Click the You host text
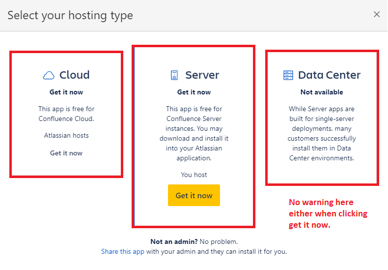The width and height of the screenshot is (388, 270). pyautogui.click(x=194, y=175)
